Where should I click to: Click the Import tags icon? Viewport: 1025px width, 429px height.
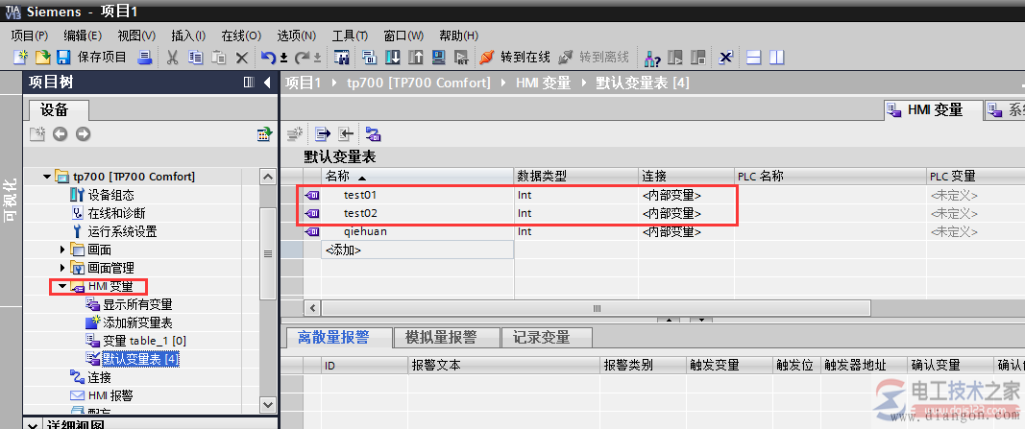click(x=345, y=134)
